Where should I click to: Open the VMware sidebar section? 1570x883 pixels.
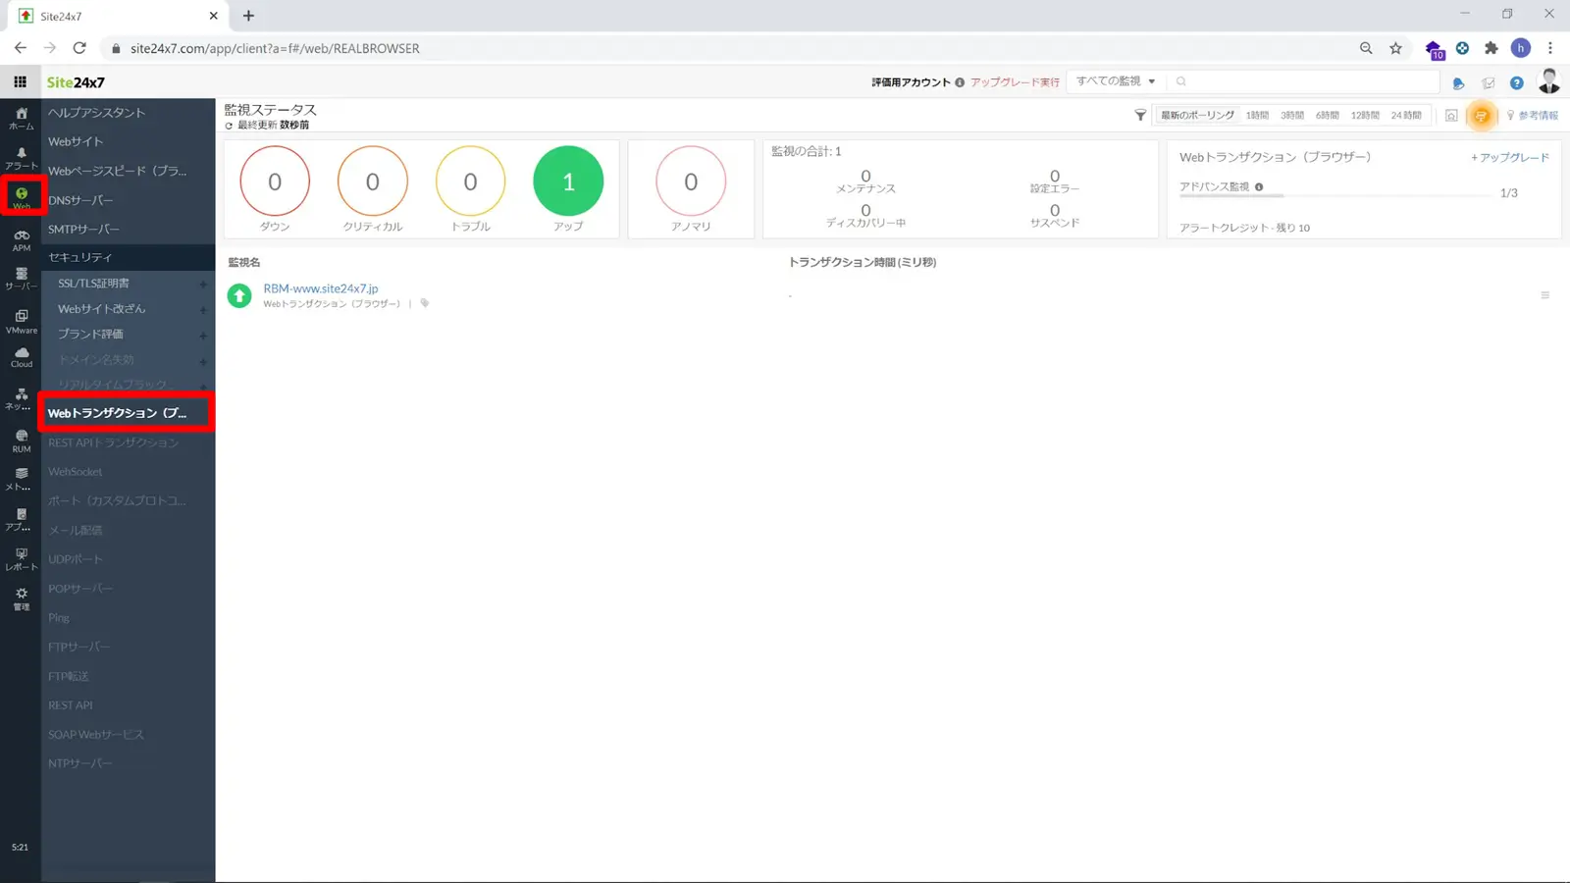pos(21,322)
